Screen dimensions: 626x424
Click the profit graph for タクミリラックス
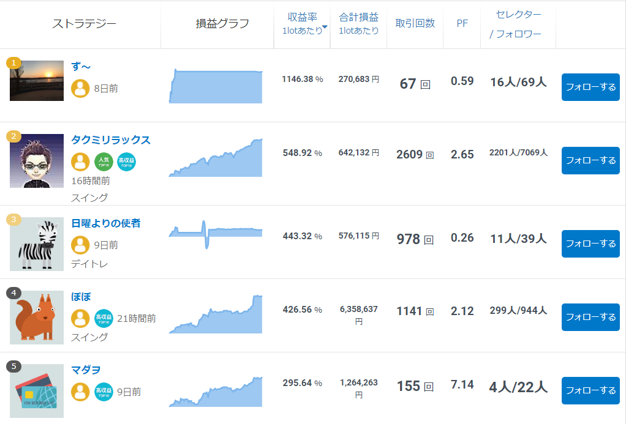216,158
